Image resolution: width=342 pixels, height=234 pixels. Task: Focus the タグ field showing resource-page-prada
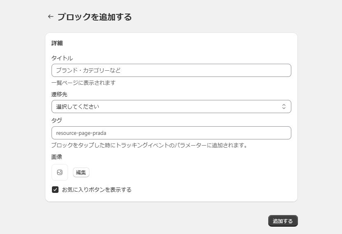[171, 133]
